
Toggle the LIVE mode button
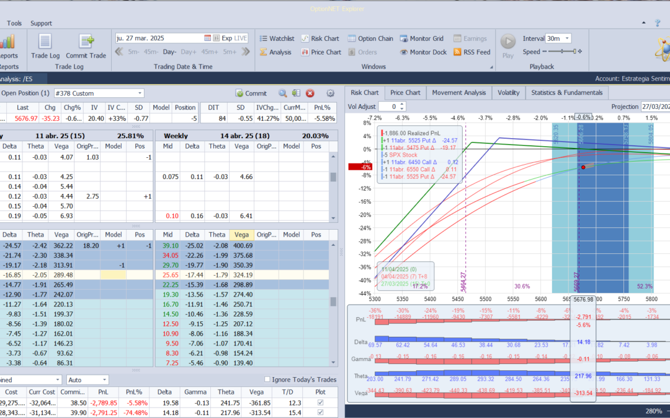[x=241, y=38]
